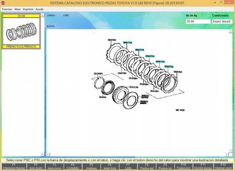
Task: Go to next page with F9 button
Action: pyautogui.click(x=165, y=166)
